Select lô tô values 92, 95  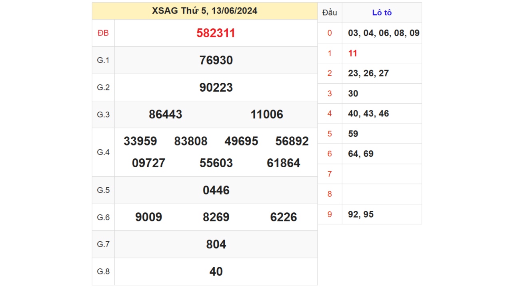[361, 214]
